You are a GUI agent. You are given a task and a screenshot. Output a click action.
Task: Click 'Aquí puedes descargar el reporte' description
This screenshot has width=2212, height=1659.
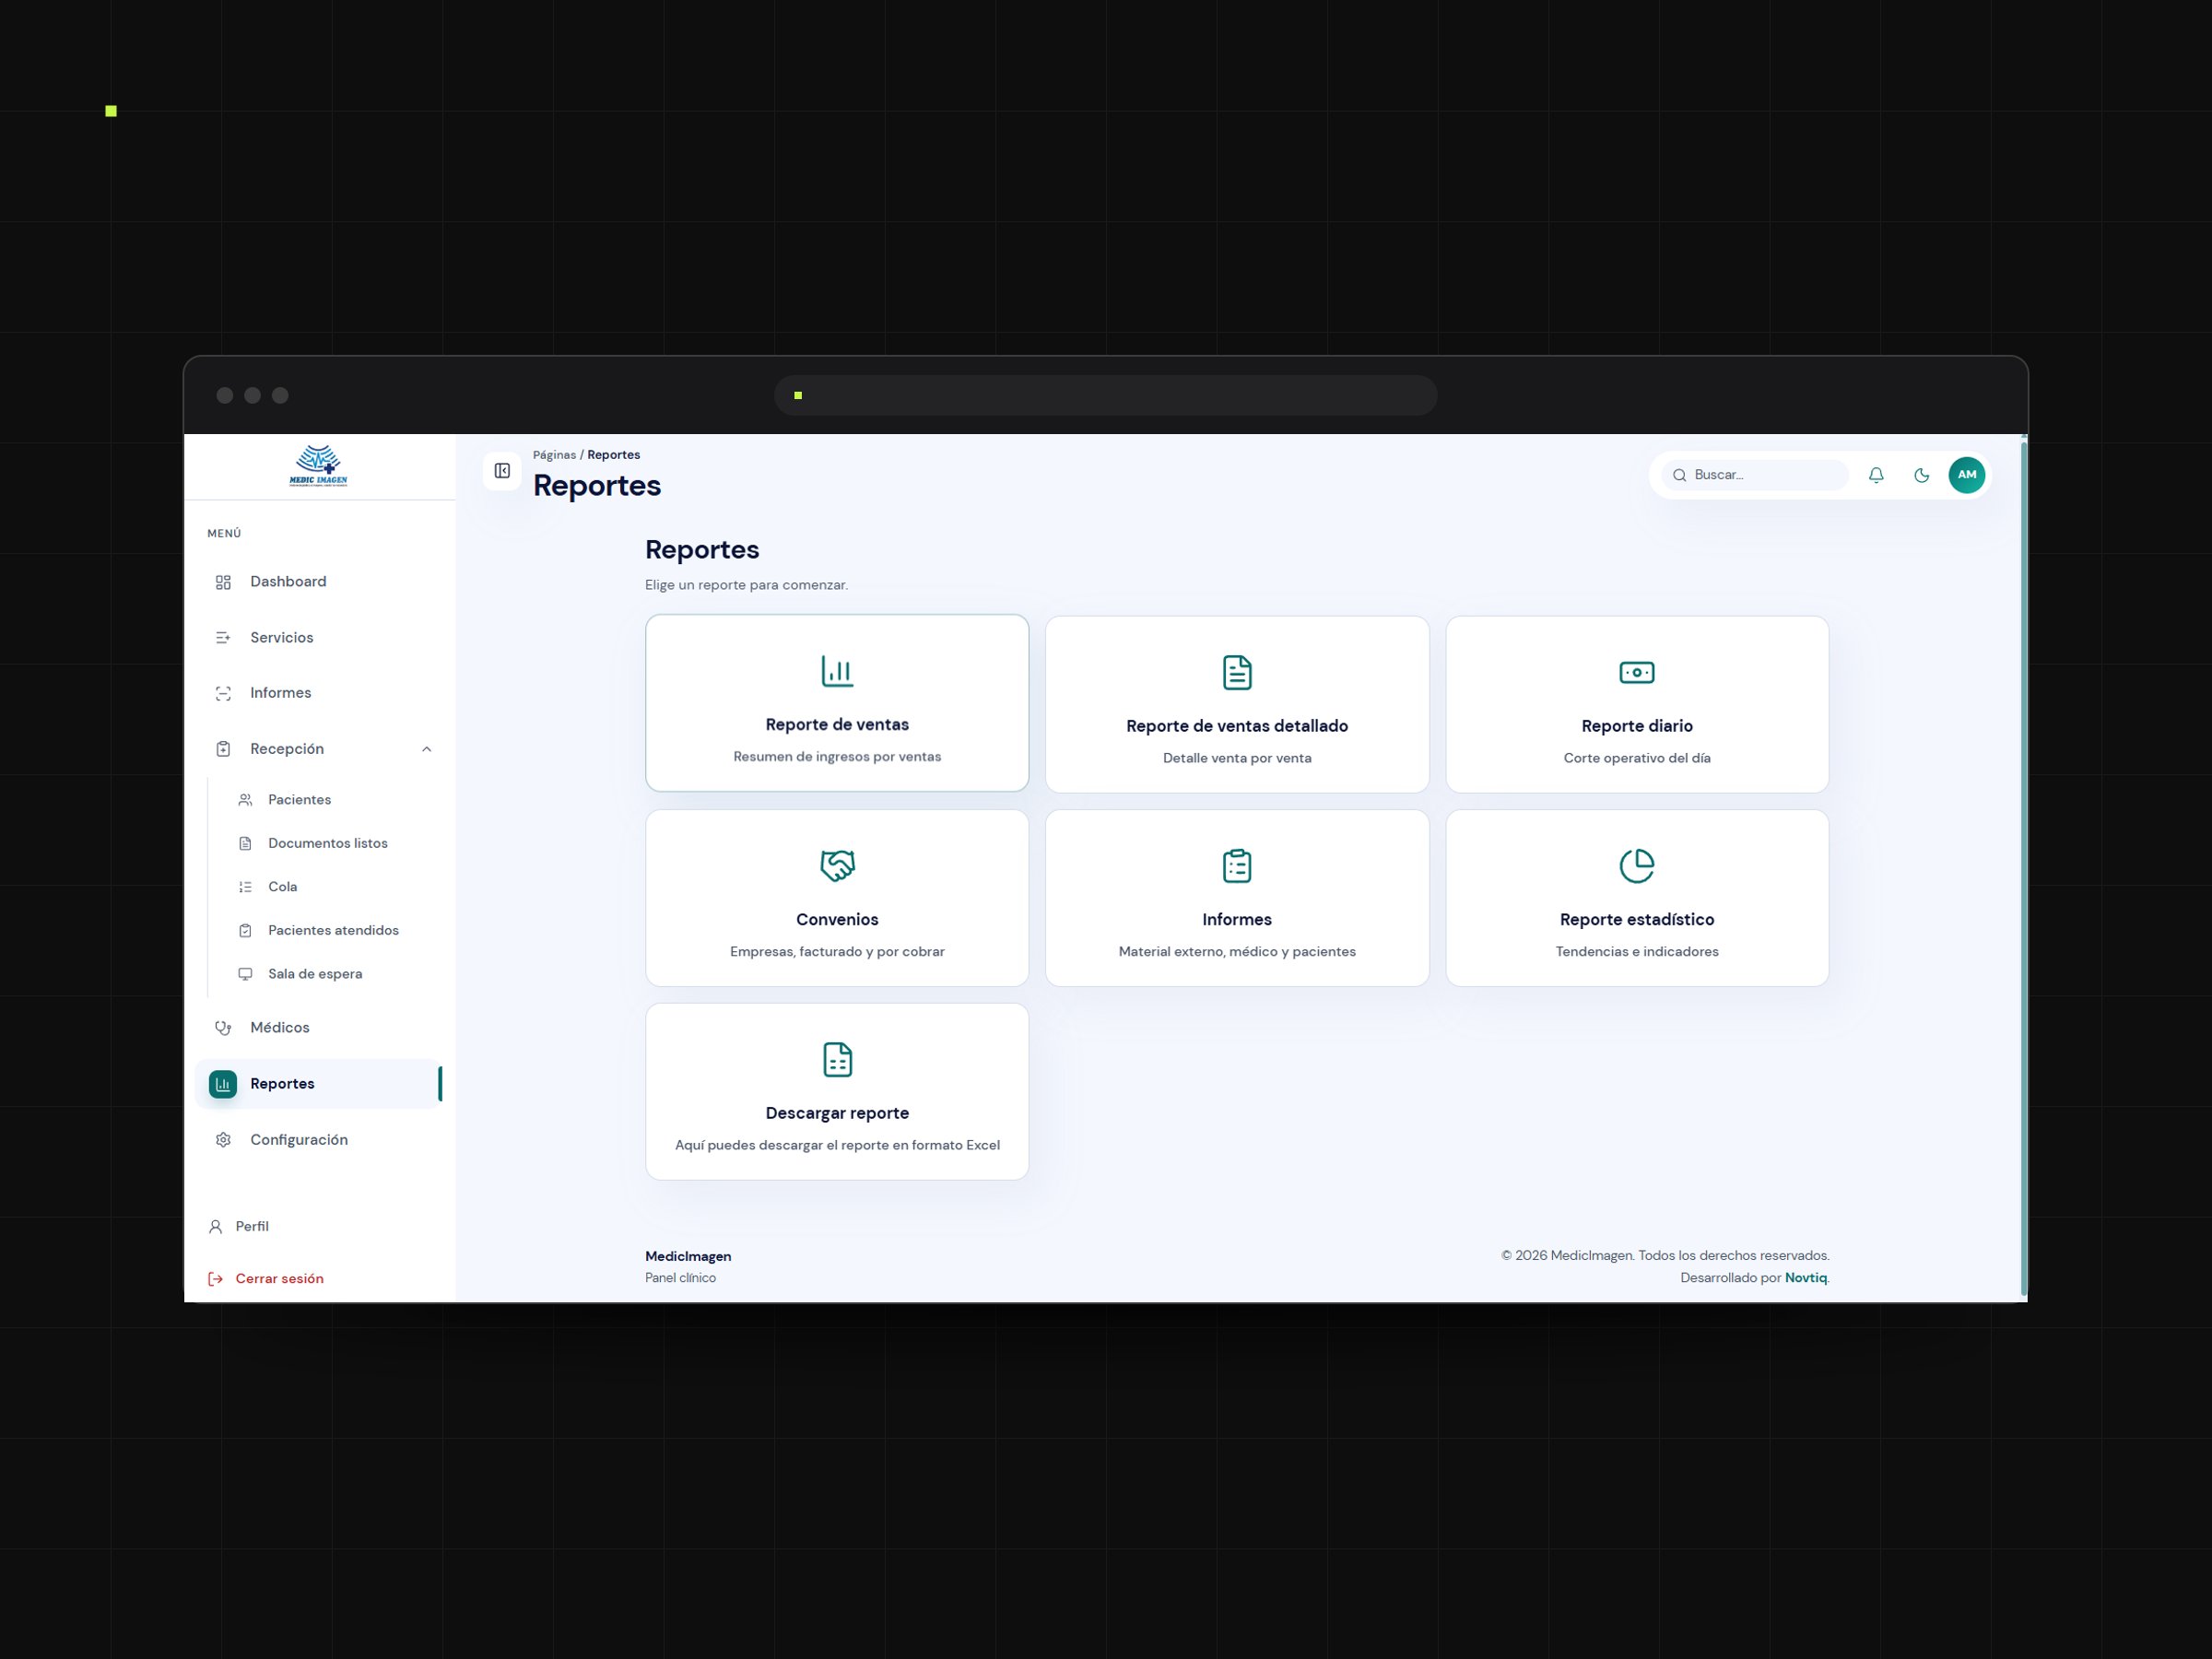837,1146
